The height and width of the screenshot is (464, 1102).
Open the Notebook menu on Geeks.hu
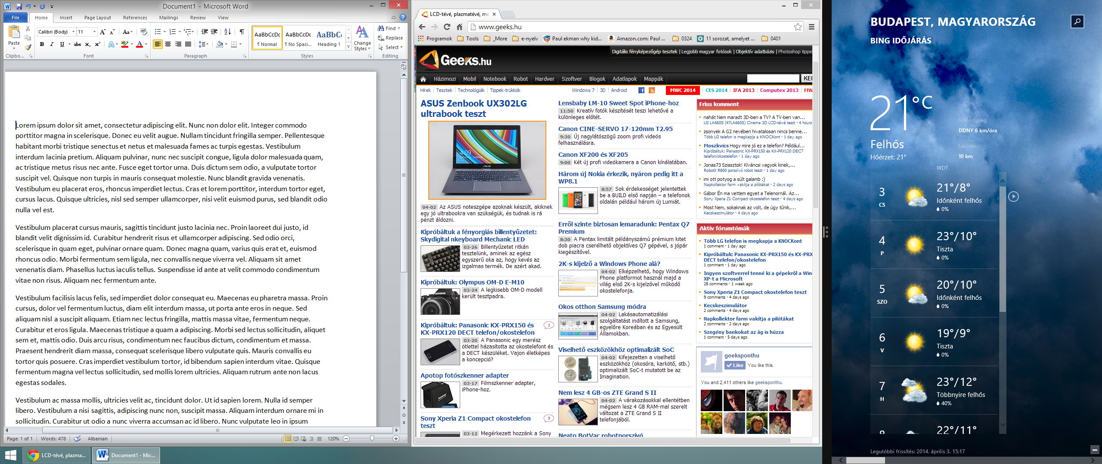[495, 79]
